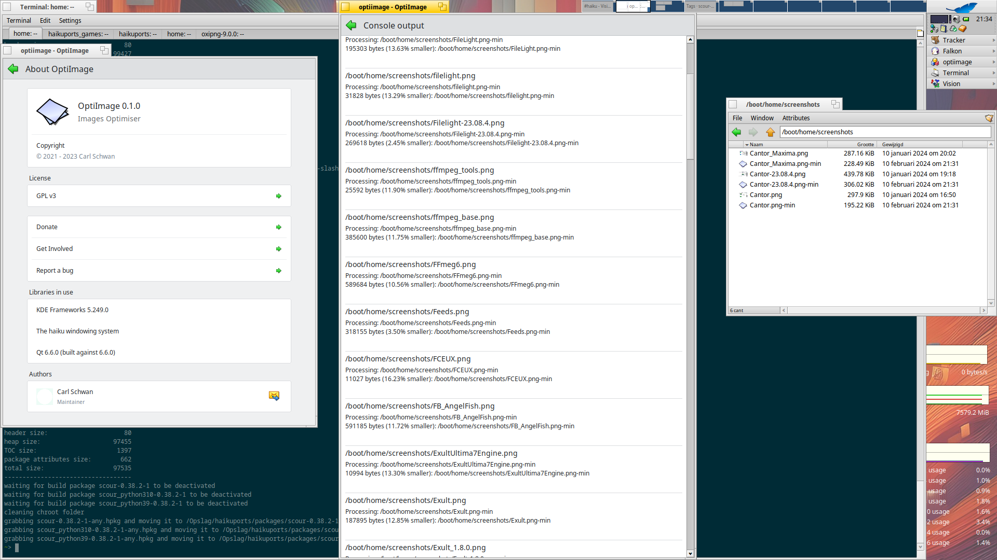Viewport: 997px width, 560px height.
Task: Go back from the About OptiImage page
Action: [13, 69]
